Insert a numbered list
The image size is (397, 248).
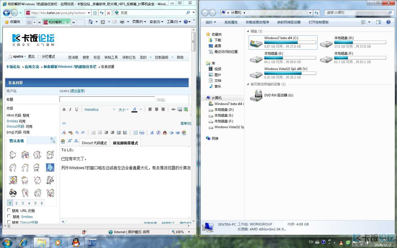click(93, 133)
